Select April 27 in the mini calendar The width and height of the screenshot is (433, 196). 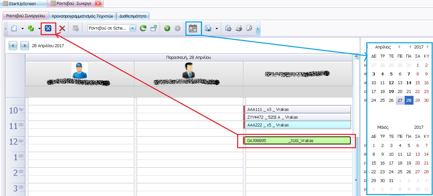[400, 100]
